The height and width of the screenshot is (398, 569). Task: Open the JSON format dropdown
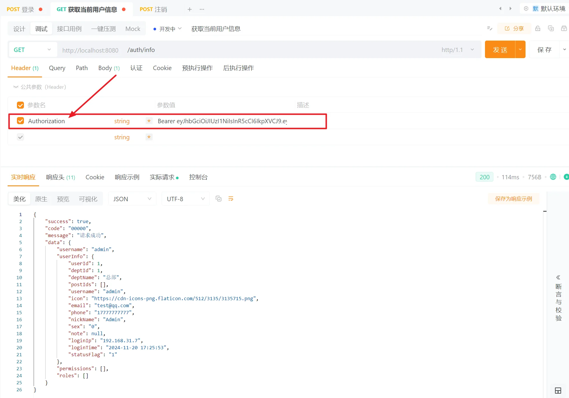pyautogui.click(x=132, y=199)
